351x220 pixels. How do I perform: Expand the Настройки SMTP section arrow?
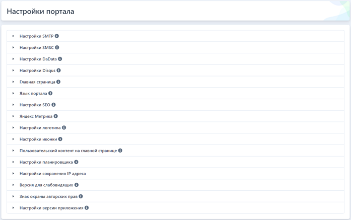click(x=13, y=36)
